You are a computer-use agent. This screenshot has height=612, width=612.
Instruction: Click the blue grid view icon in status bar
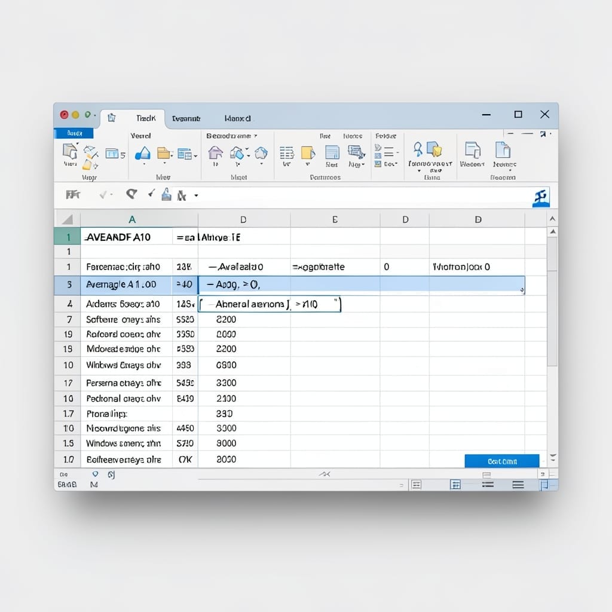tap(455, 485)
